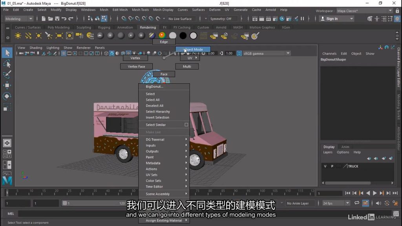Toggle TRUCK layer playback P box

click(x=332, y=166)
